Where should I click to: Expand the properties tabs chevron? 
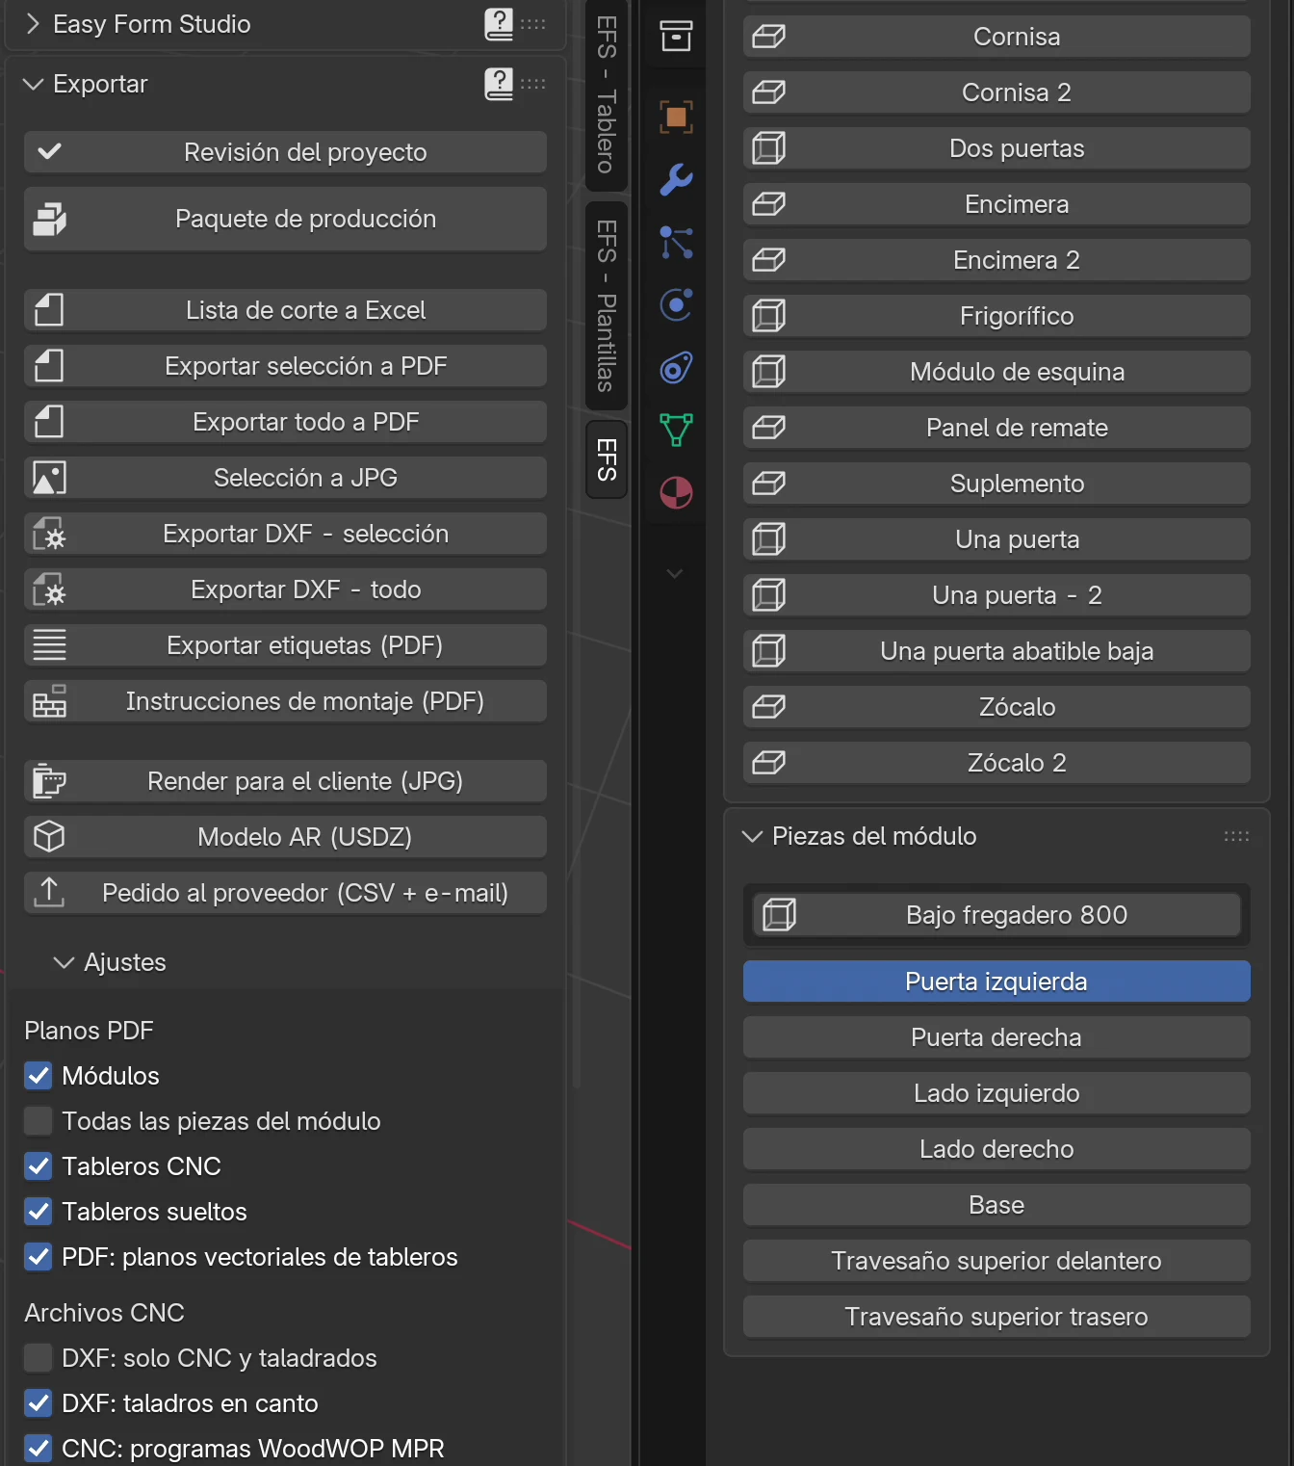tap(675, 573)
